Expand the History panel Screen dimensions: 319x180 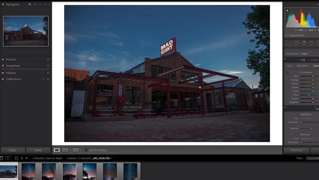[3, 73]
